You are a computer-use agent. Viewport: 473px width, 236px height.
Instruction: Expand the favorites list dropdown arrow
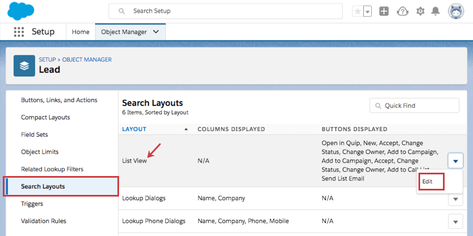coord(367,11)
